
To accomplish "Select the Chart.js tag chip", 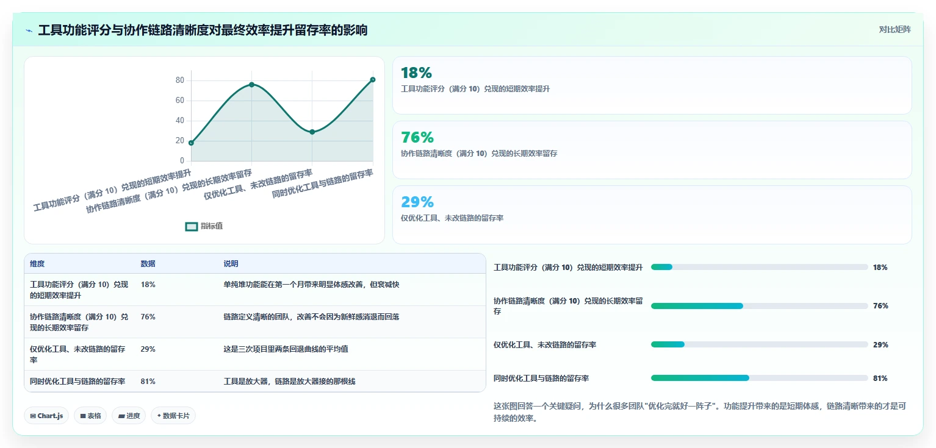I will pos(47,416).
